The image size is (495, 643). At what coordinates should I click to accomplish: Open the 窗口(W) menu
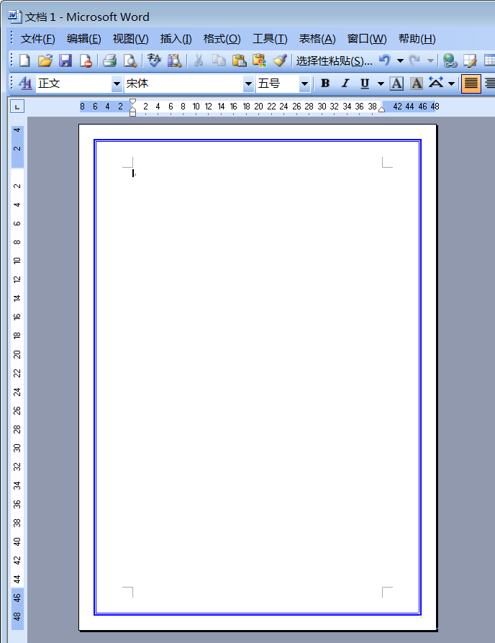pos(367,39)
